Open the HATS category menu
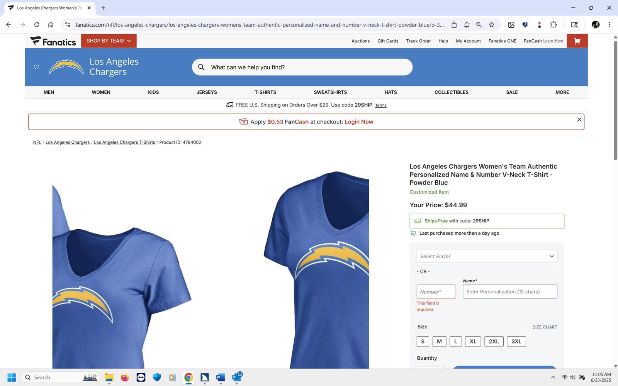The width and height of the screenshot is (618, 386). [390, 92]
